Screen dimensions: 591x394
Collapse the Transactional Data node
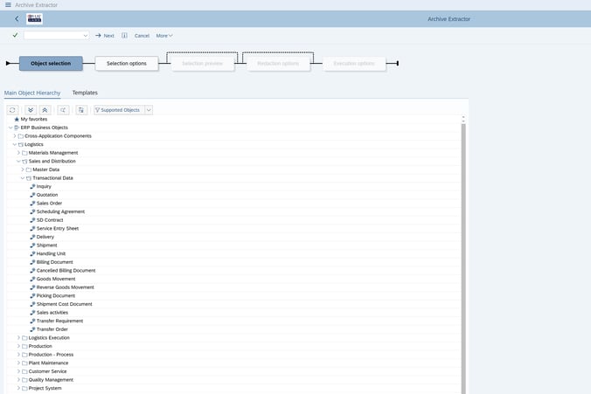[x=22, y=178]
